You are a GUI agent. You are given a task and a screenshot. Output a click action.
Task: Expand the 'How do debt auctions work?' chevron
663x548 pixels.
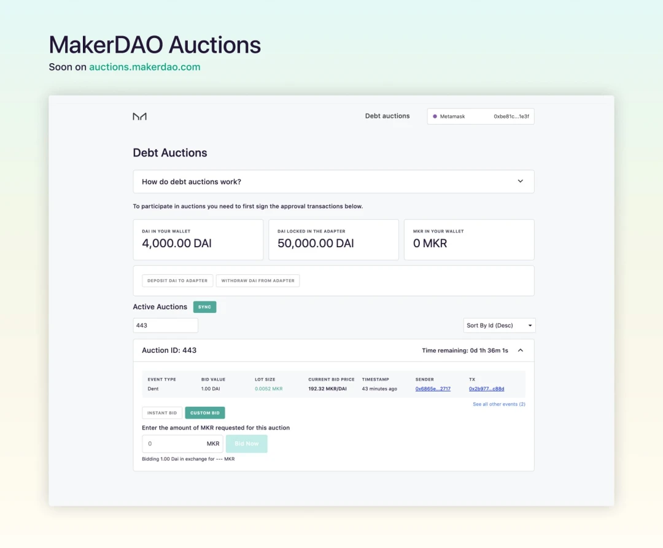(x=520, y=182)
